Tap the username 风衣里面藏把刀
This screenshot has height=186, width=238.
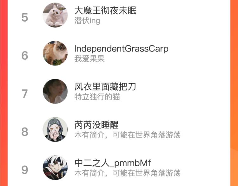(x=105, y=87)
